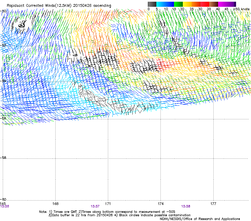251x221 pixels.
Task: Click the '-52' latitude axis label
Action: 3,45
